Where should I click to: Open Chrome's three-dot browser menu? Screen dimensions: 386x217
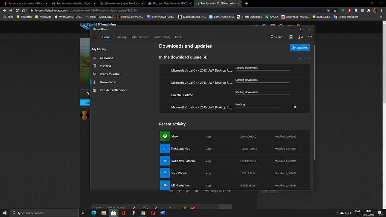click(x=382, y=10)
